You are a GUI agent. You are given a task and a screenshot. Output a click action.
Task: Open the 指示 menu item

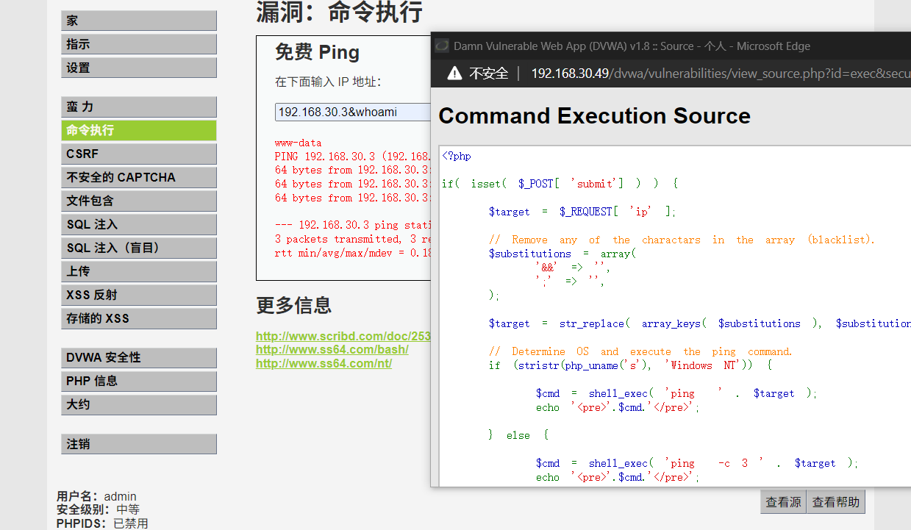(x=139, y=44)
